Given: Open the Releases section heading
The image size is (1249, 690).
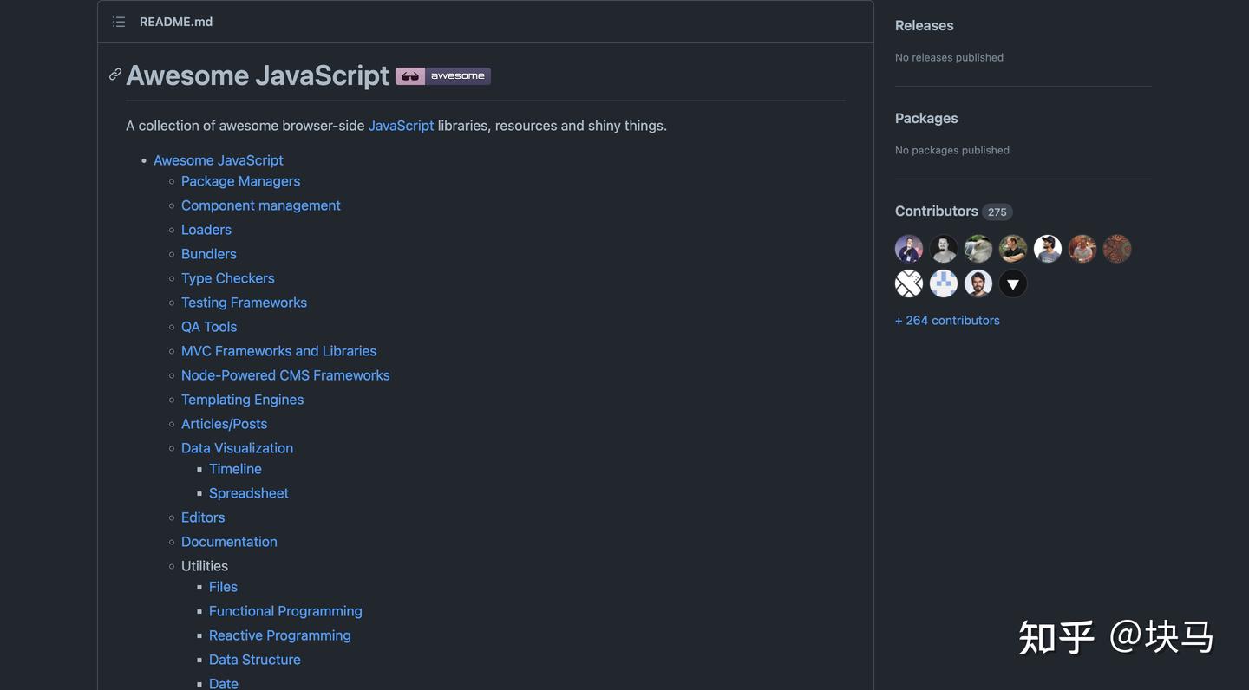Looking at the screenshot, I should point(925,26).
